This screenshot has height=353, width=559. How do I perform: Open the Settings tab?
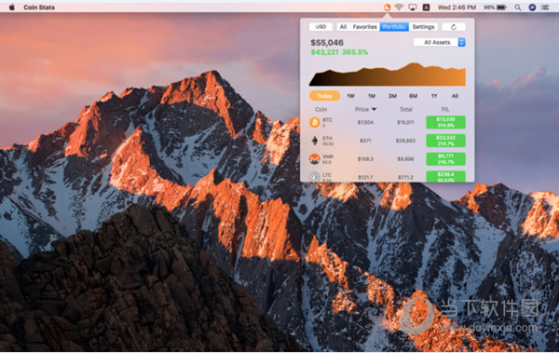tap(423, 27)
